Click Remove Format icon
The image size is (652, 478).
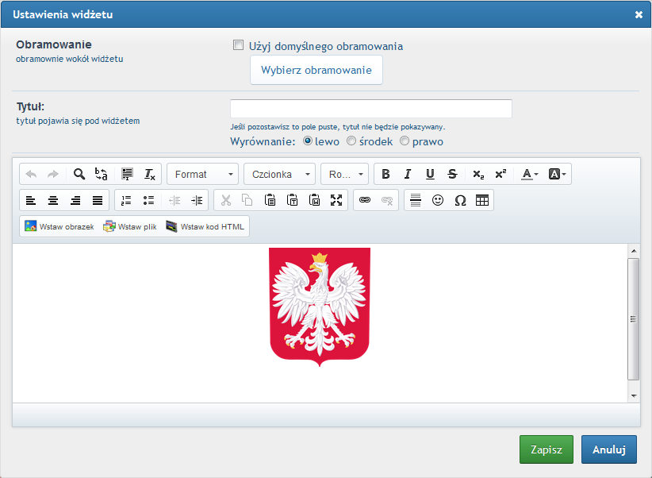click(149, 174)
